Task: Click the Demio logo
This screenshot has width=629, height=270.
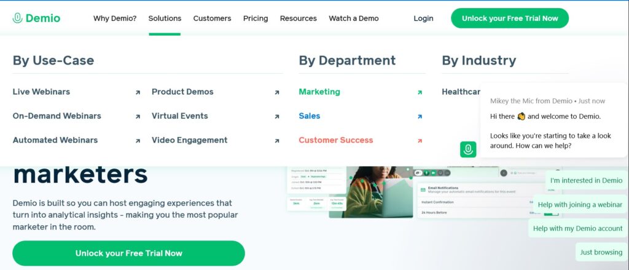Action: (36, 18)
